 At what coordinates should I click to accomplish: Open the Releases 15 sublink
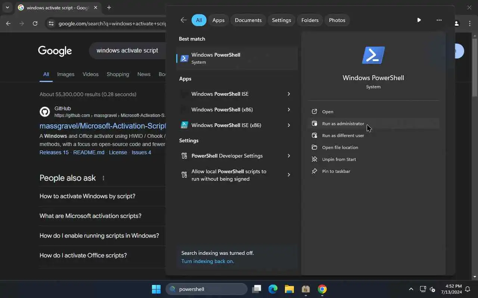coord(54,152)
